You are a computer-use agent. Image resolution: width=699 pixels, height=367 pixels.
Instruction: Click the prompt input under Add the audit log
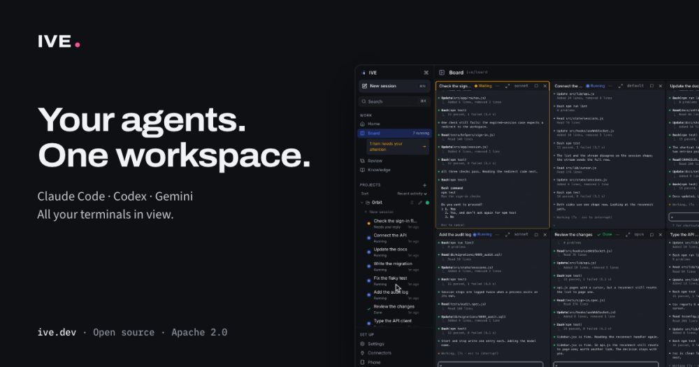[491, 364]
